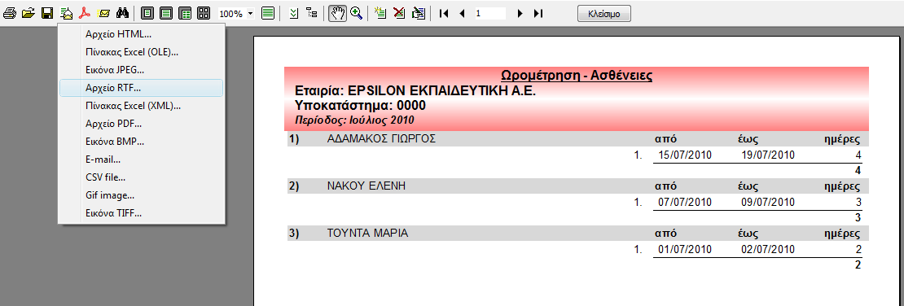Click the Υποκατάστημα: 0000 line

(360, 106)
